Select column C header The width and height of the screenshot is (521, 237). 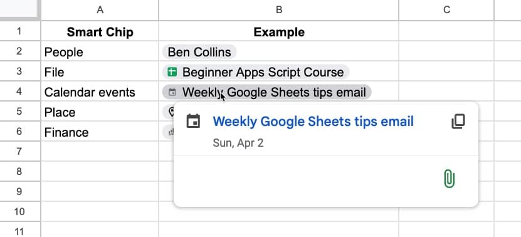click(446, 10)
